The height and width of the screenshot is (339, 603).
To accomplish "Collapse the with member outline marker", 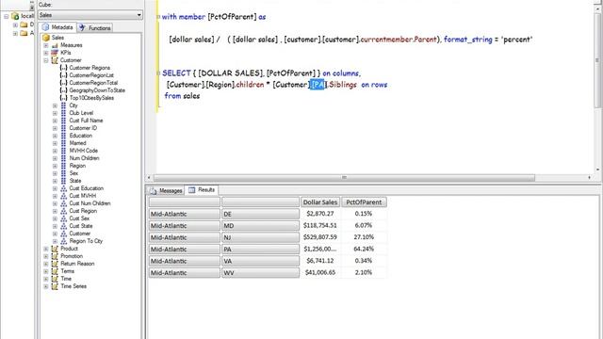I will tap(158, 17).
